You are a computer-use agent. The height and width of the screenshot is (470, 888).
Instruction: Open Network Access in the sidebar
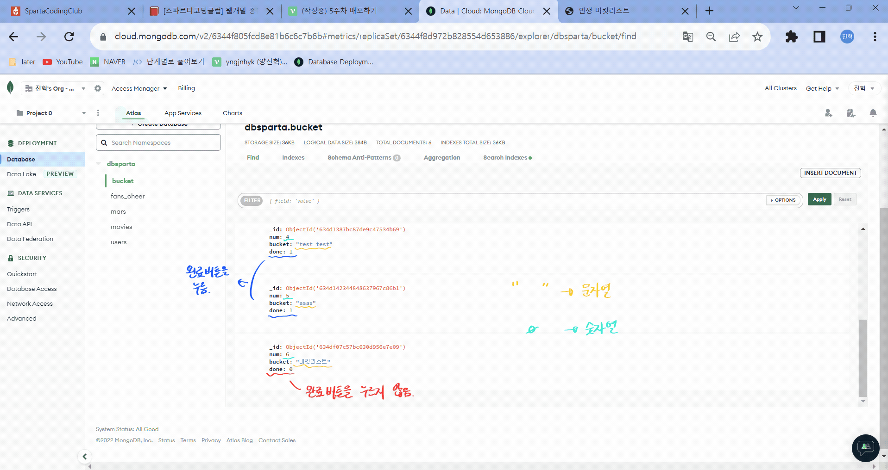(x=30, y=303)
